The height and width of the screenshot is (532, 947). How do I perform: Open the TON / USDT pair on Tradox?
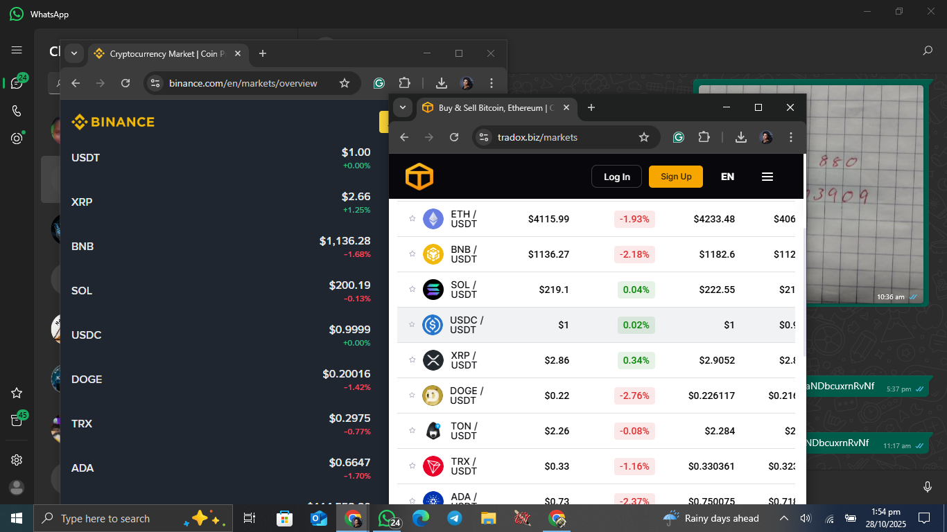[x=596, y=431]
